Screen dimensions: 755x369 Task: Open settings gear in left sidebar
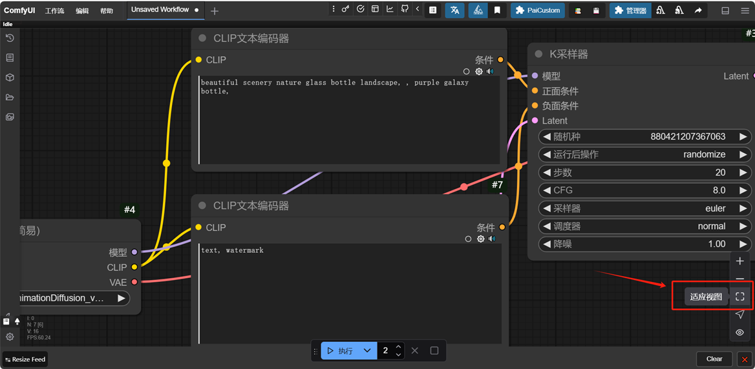tap(10, 337)
